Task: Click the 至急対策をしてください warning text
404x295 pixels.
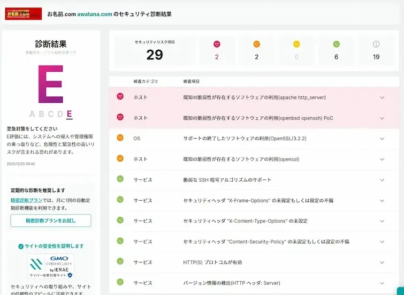Action: [32, 128]
